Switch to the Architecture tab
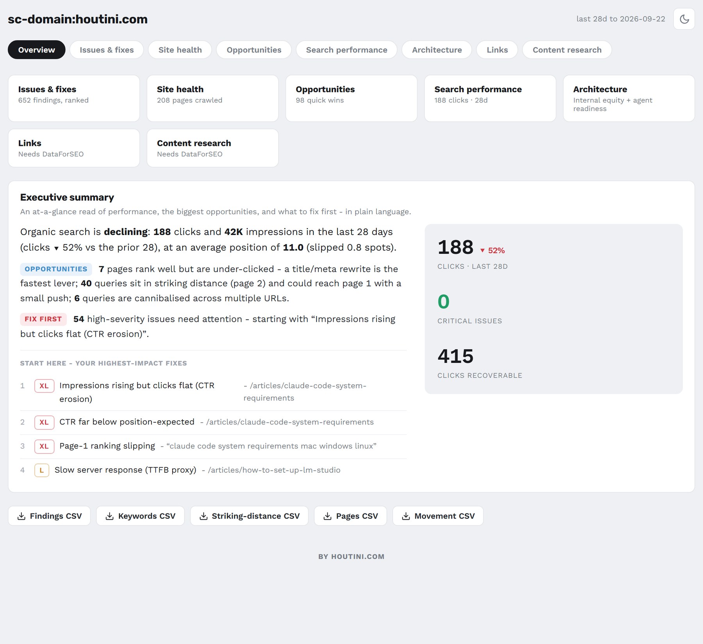The width and height of the screenshot is (703, 644). pos(437,50)
